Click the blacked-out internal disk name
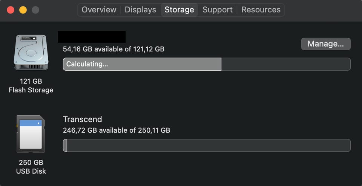 (92, 37)
